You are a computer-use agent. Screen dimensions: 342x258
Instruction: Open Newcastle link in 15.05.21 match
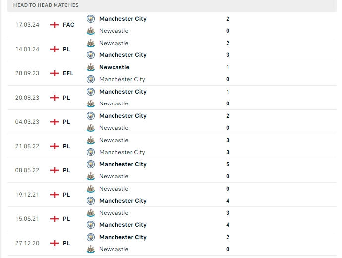coord(114,213)
